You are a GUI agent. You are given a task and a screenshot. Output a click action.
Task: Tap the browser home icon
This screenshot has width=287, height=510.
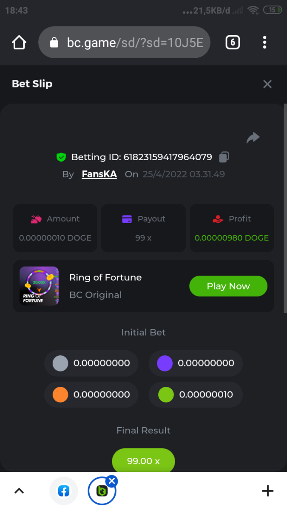tap(19, 42)
